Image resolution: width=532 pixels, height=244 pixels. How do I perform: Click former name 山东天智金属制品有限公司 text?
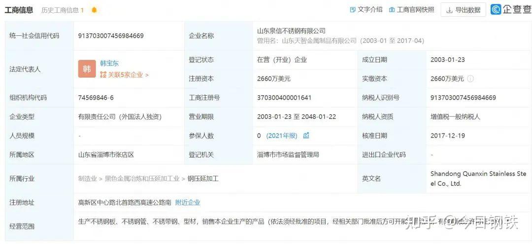(x=319, y=41)
